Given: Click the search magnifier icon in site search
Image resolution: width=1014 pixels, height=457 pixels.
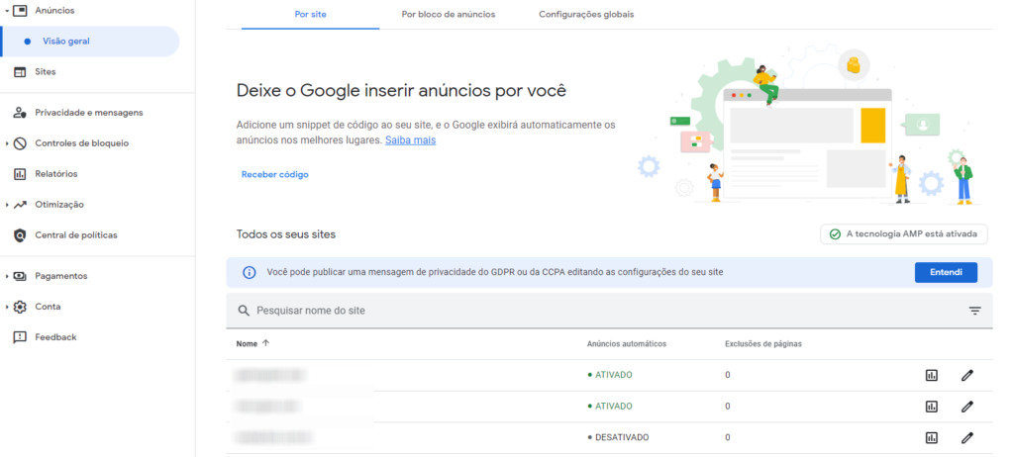Looking at the screenshot, I should [244, 311].
